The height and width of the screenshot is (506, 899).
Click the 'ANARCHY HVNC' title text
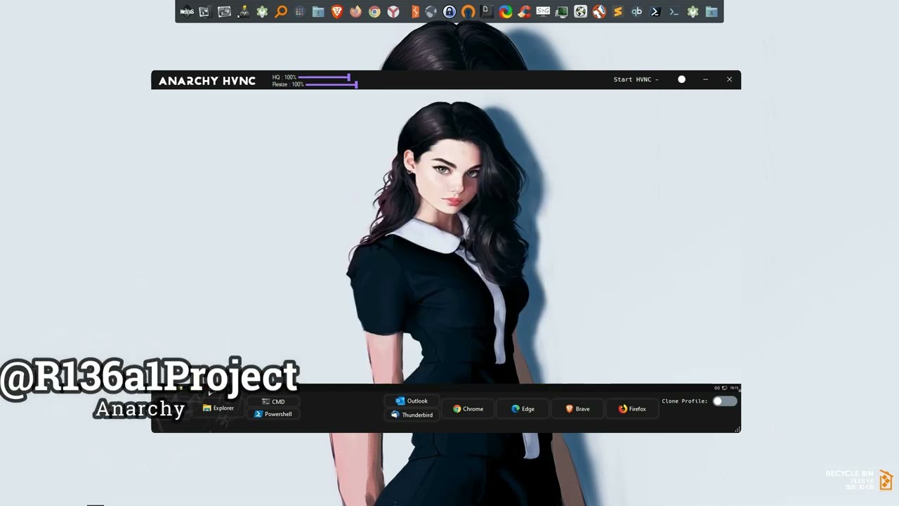(207, 81)
